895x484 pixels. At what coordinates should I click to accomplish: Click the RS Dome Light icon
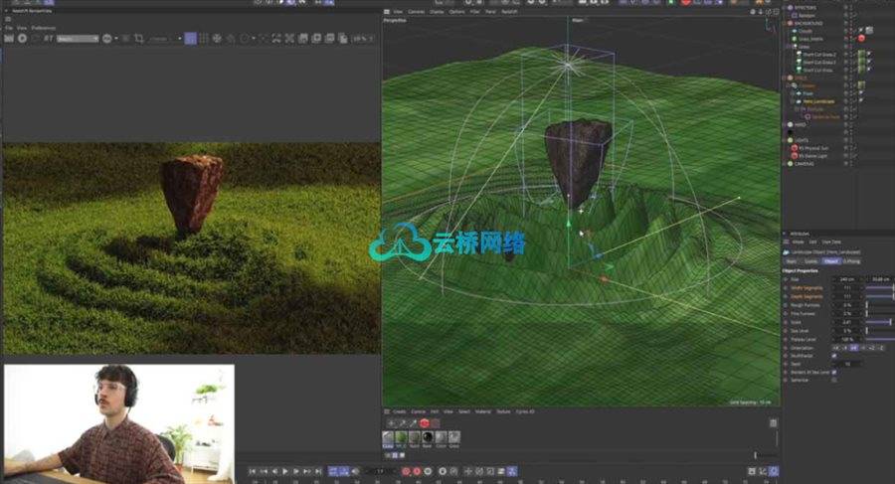(x=795, y=156)
